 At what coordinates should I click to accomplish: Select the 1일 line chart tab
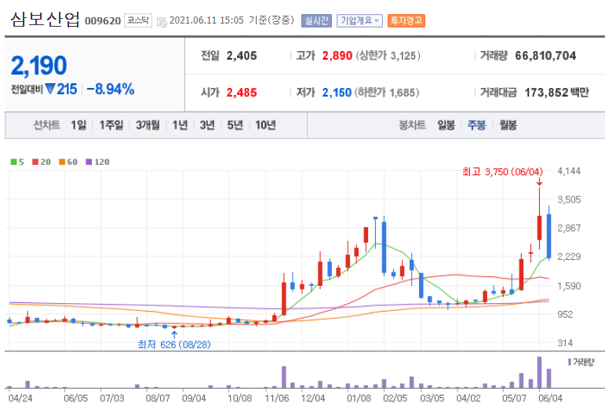(78, 125)
